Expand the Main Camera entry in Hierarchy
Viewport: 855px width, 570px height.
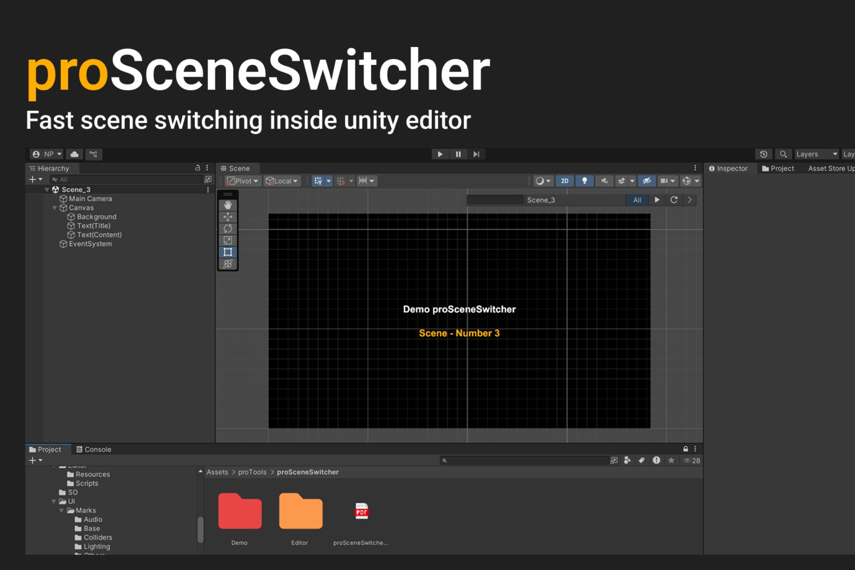(x=56, y=198)
